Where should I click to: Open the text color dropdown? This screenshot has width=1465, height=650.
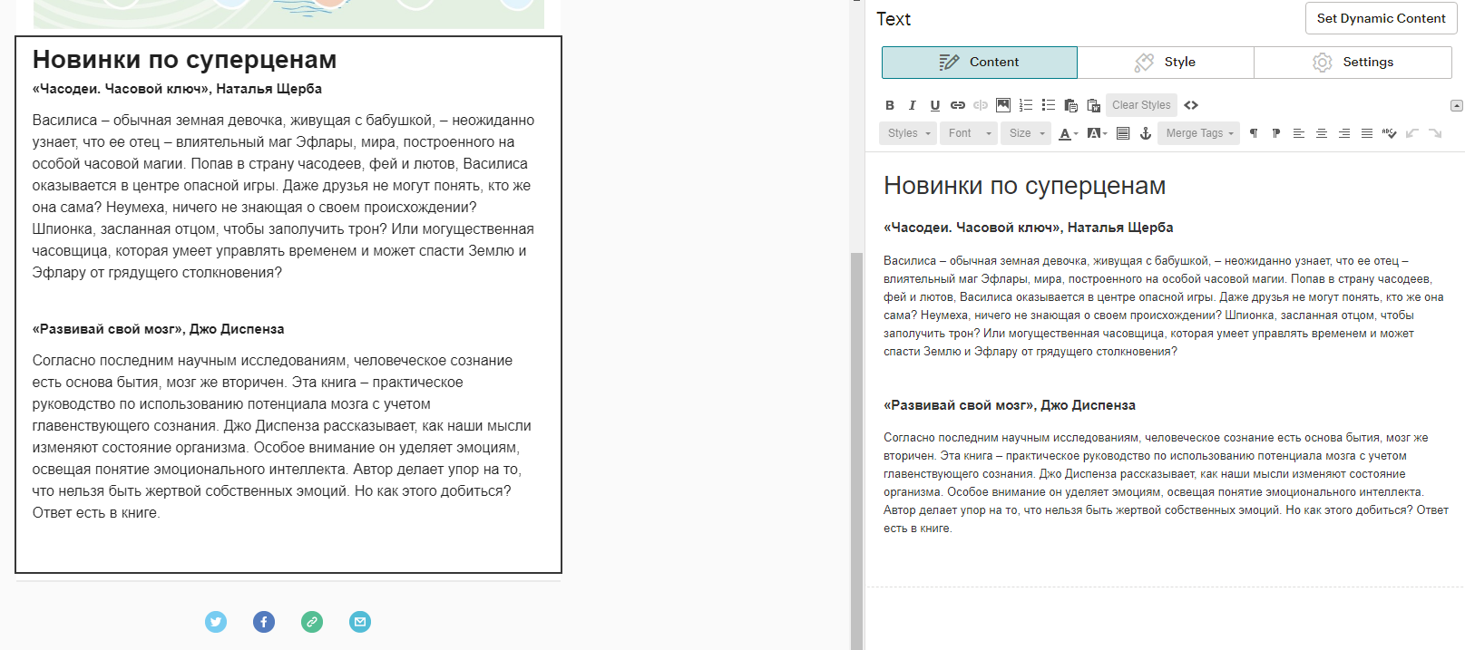tap(1069, 133)
